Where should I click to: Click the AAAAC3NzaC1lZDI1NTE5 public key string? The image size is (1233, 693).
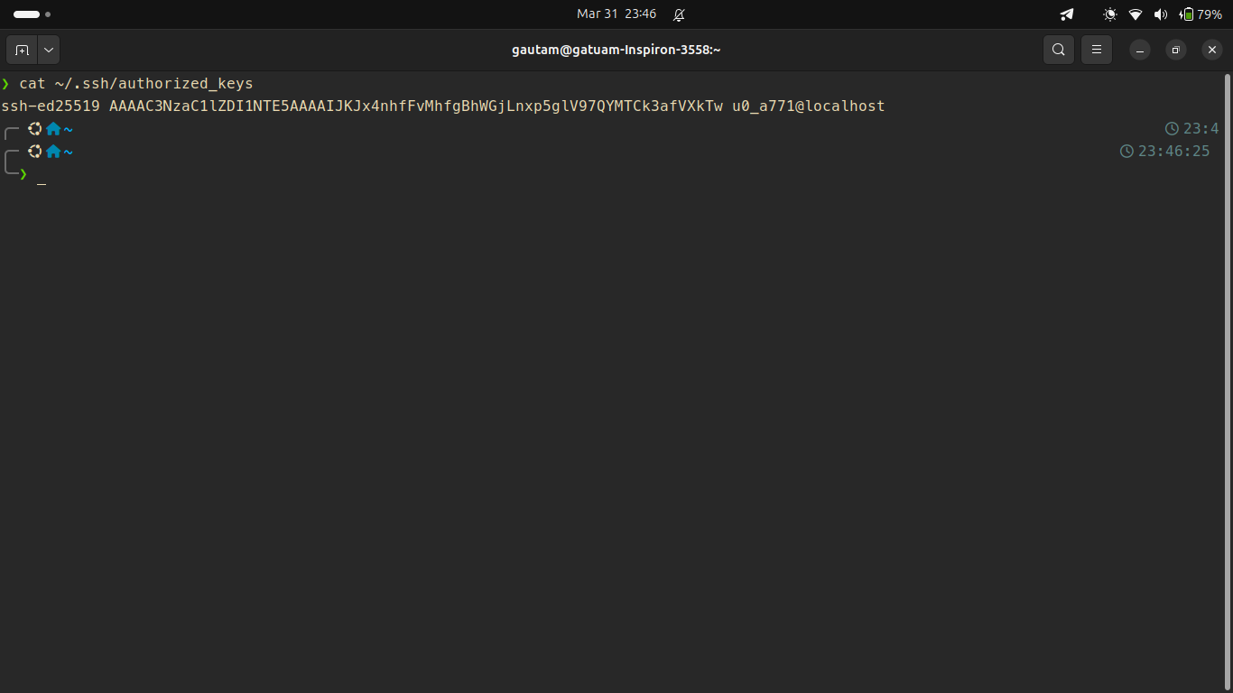click(x=416, y=106)
